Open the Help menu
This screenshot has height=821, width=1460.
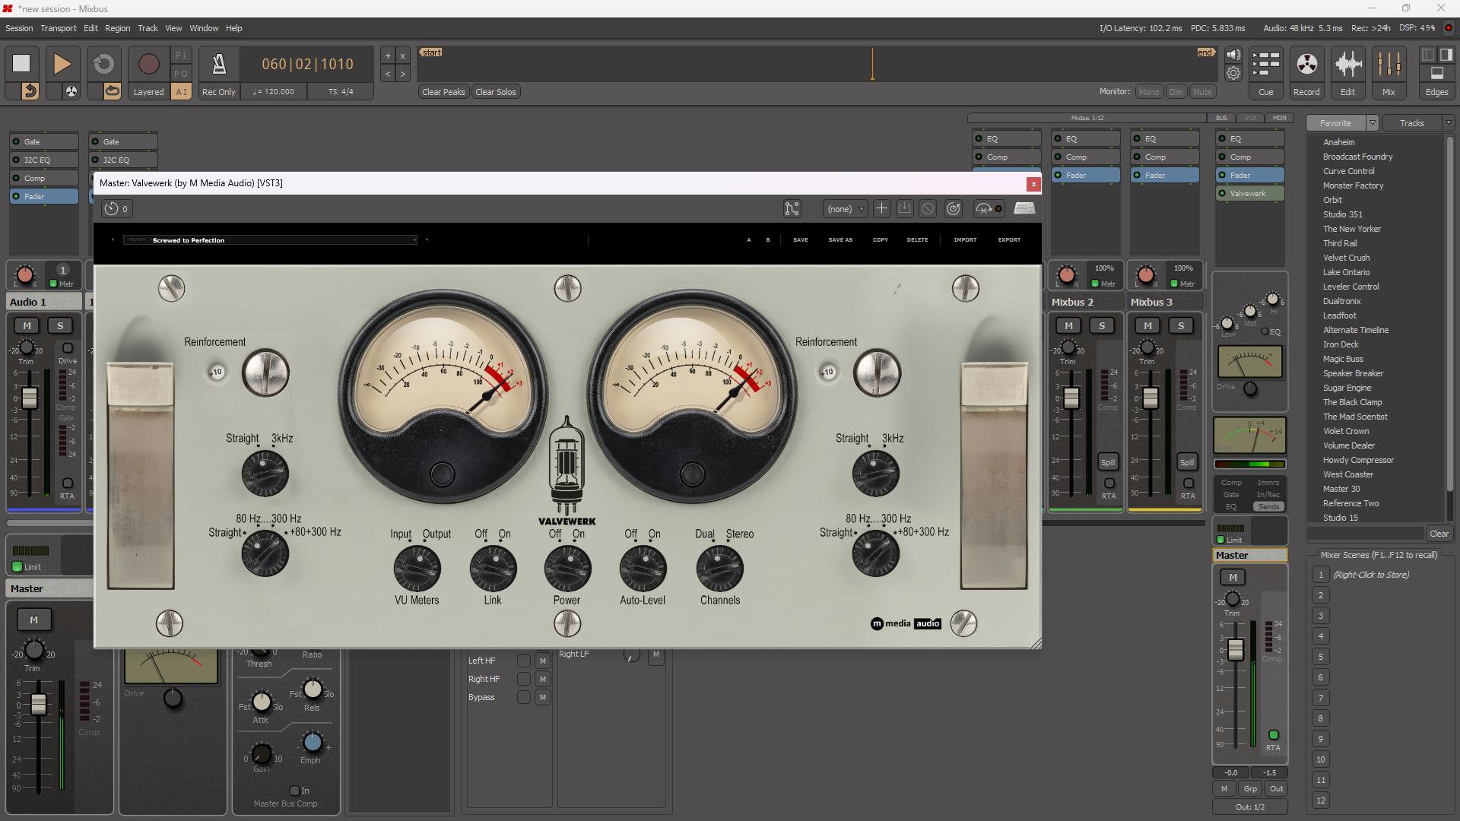(x=233, y=28)
